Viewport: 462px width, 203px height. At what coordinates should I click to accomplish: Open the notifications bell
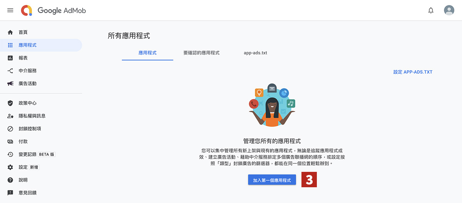coord(431,10)
